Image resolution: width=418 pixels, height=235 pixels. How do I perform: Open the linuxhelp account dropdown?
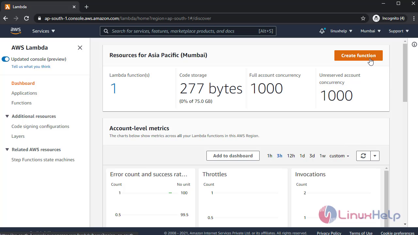click(341, 31)
